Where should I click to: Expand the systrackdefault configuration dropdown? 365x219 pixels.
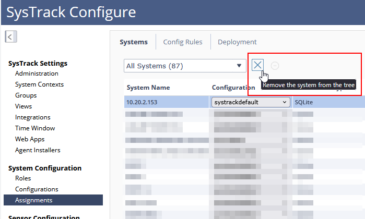point(251,103)
